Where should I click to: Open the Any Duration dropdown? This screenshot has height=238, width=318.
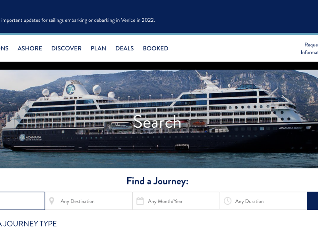click(x=264, y=201)
